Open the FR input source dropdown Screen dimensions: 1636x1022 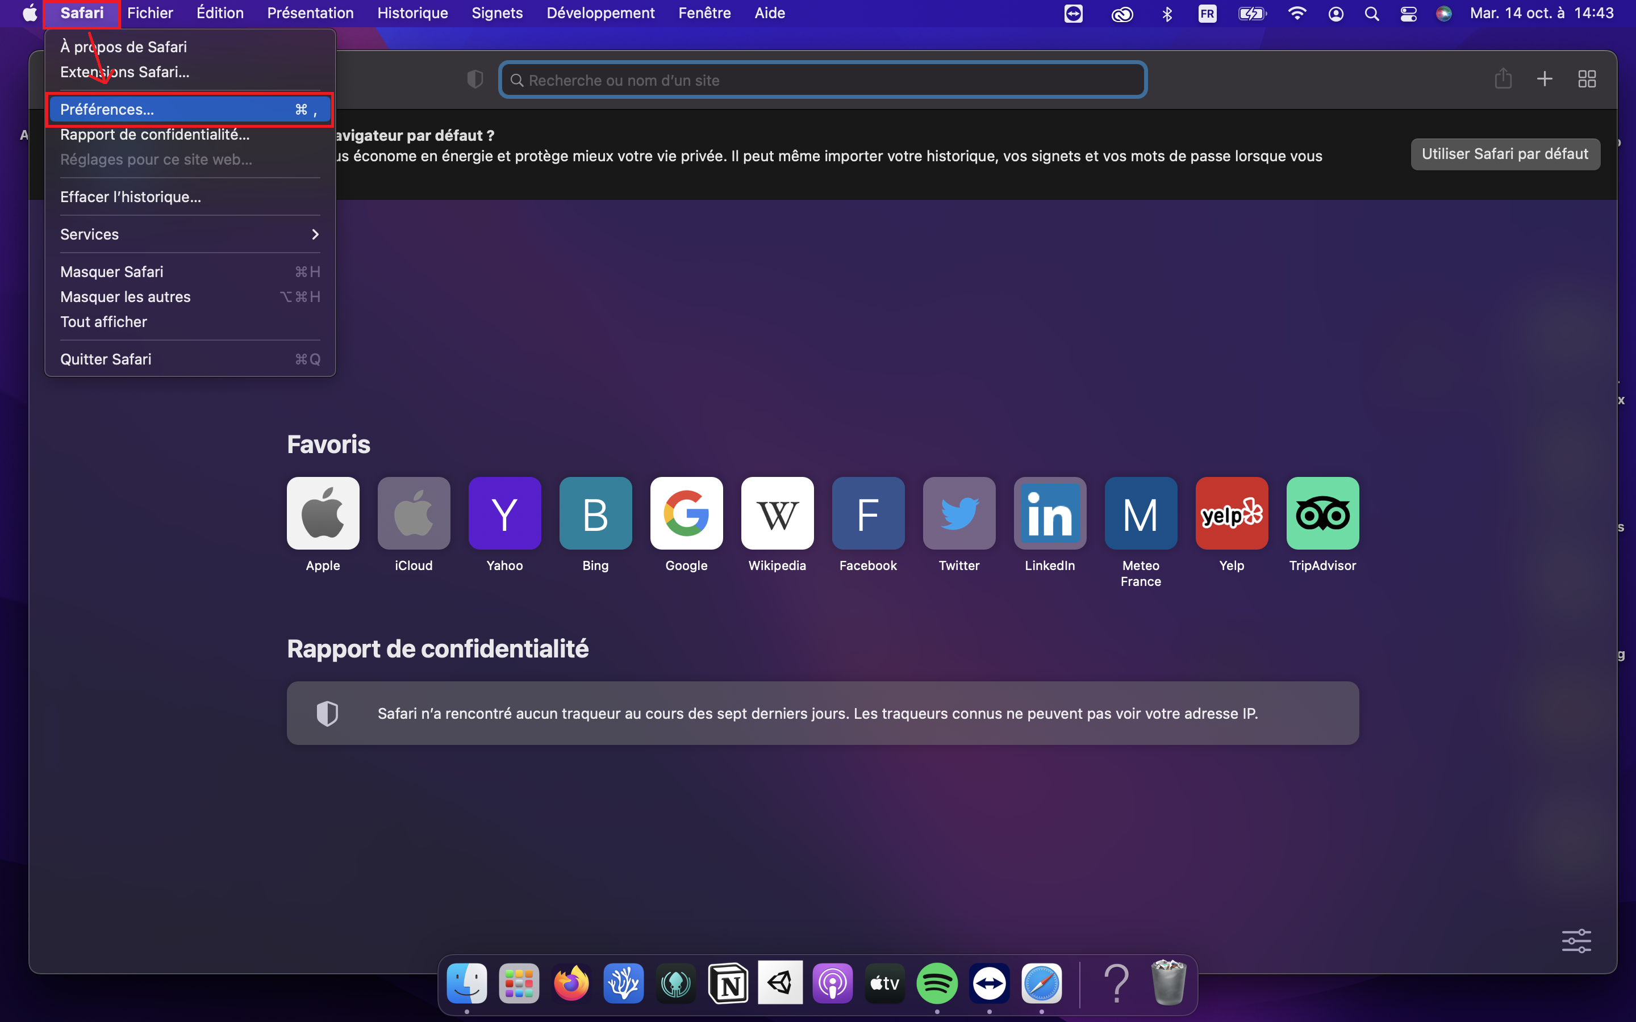(1207, 14)
